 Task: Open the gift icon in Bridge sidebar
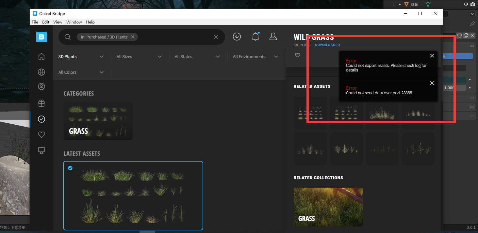point(41,103)
